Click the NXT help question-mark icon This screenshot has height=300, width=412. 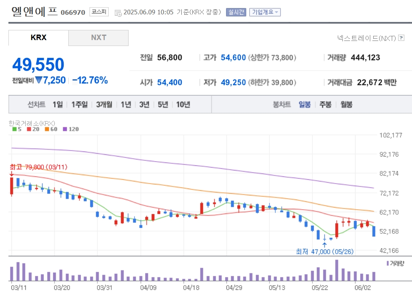[401, 38]
